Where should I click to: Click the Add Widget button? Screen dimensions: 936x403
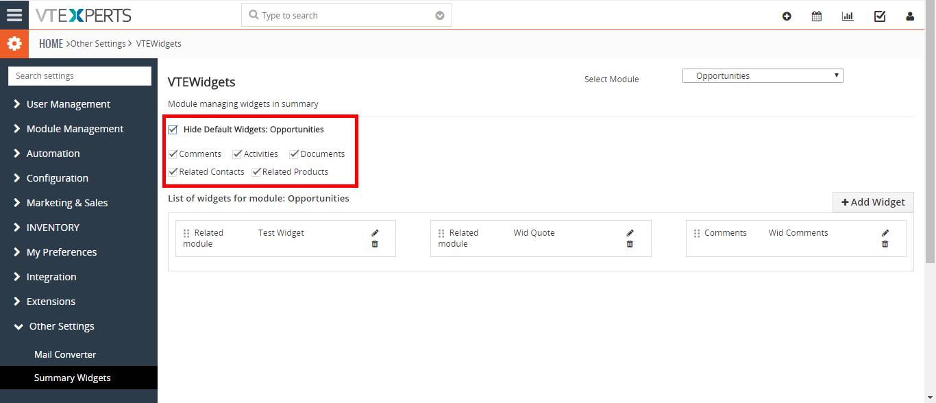pyautogui.click(x=873, y=202)
